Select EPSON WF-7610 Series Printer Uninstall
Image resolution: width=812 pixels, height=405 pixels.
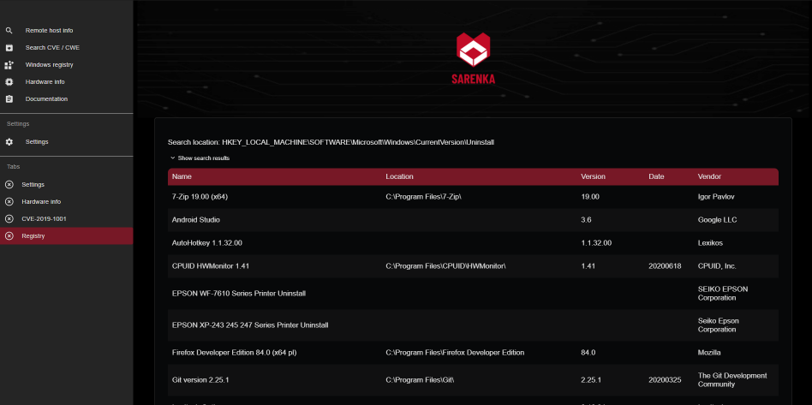click(x=239, y=293)
